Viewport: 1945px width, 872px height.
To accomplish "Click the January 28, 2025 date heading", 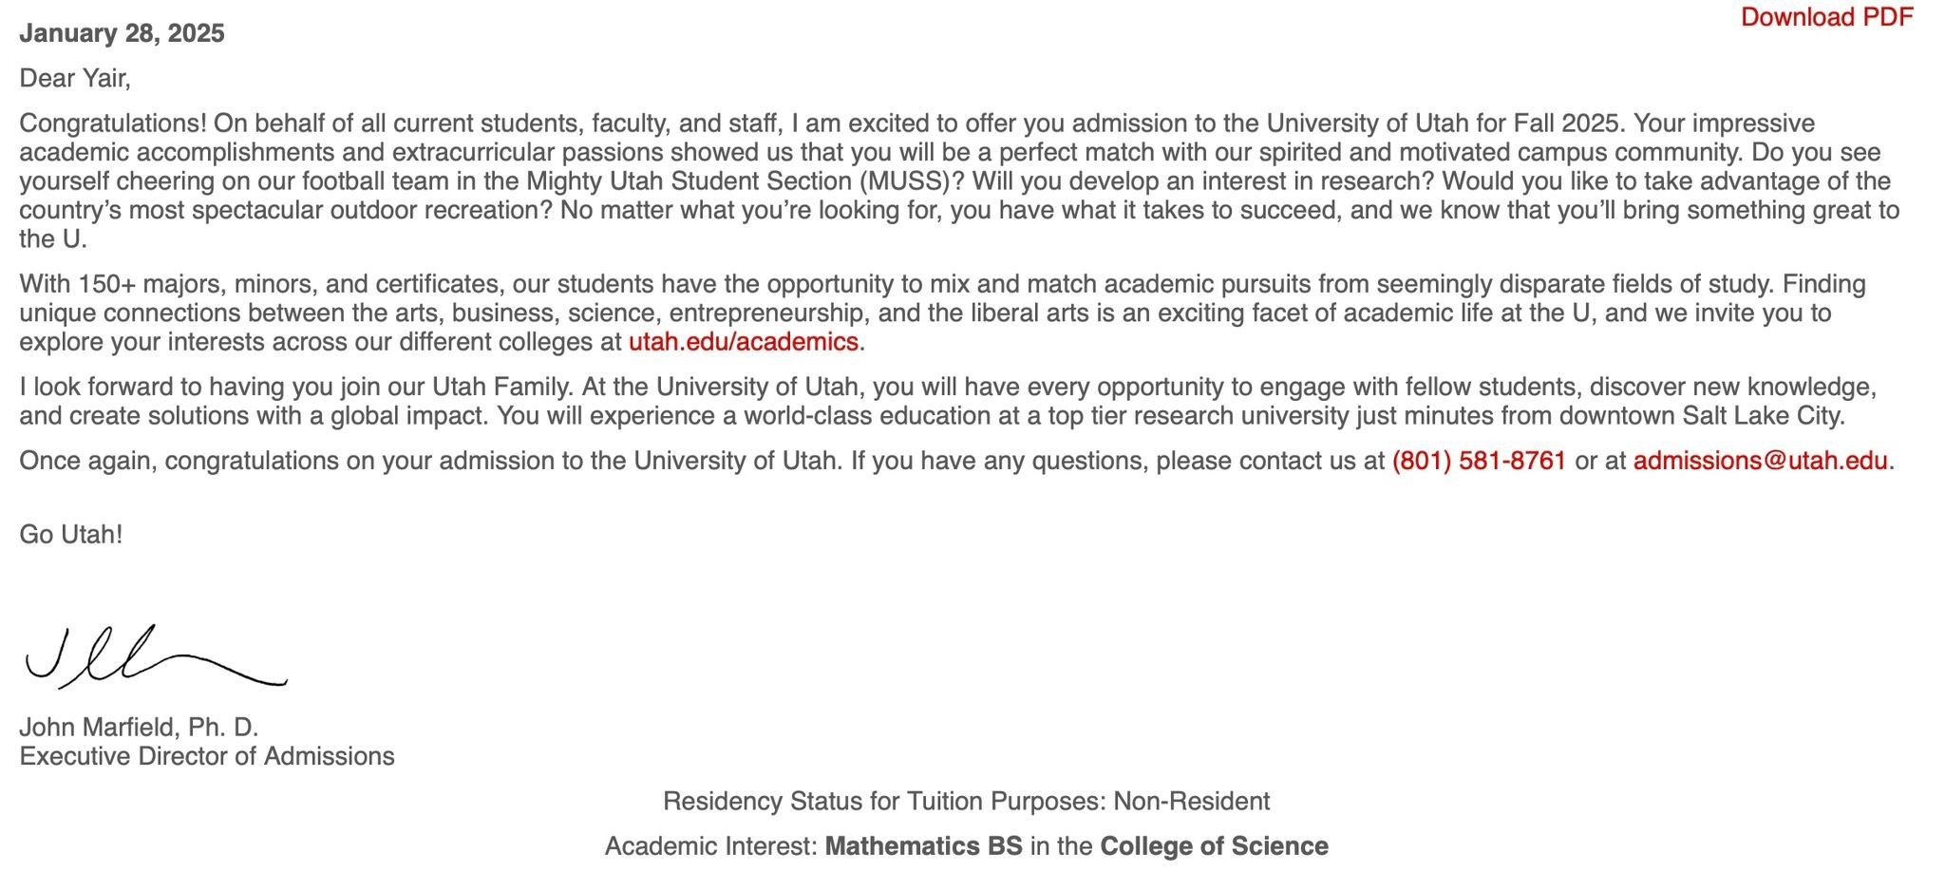I will [x=122, y=33].
